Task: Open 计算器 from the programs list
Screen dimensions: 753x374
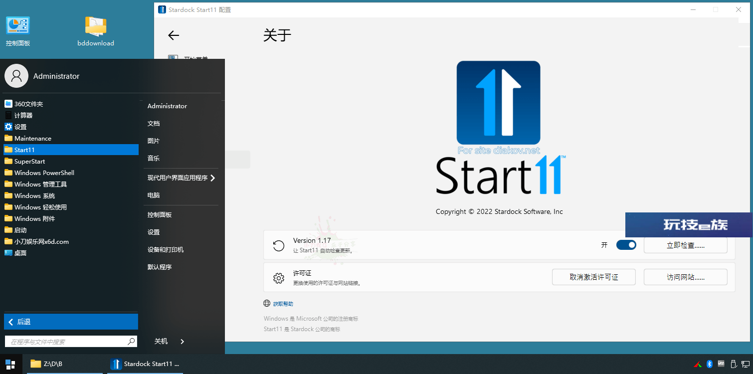Action: click(x=71, y=115)
